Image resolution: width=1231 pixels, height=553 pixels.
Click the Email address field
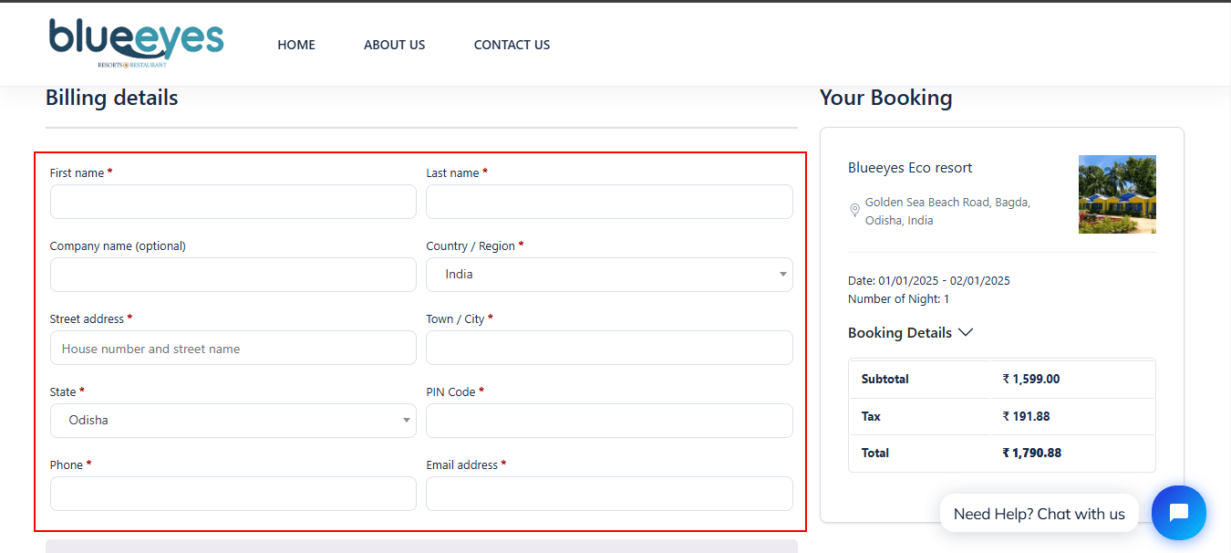coord(608,494)
